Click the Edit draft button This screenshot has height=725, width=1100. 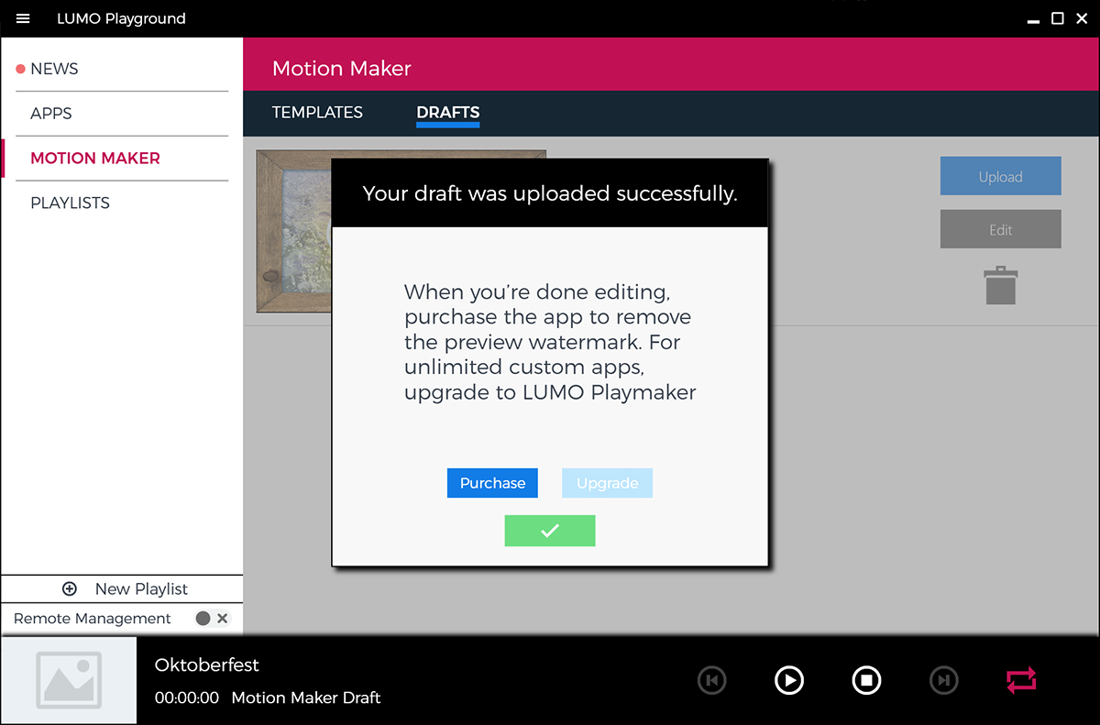[1000, 229]
